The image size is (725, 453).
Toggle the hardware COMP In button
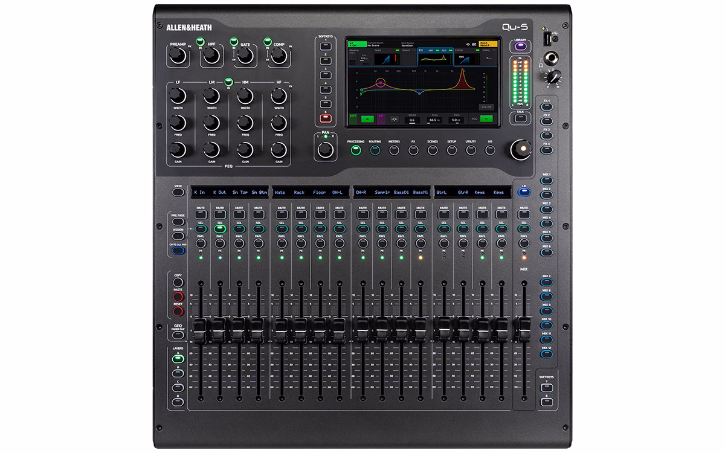(x=267, y=42)
